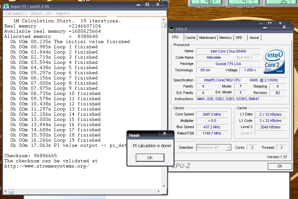Click the Code Name value 'Allendale'
The image size is (298, 199).
(x=214, y=57)
